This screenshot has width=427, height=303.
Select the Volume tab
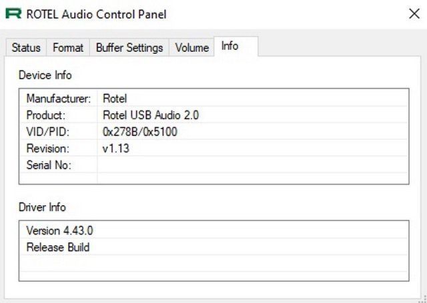tap(191, 48)
